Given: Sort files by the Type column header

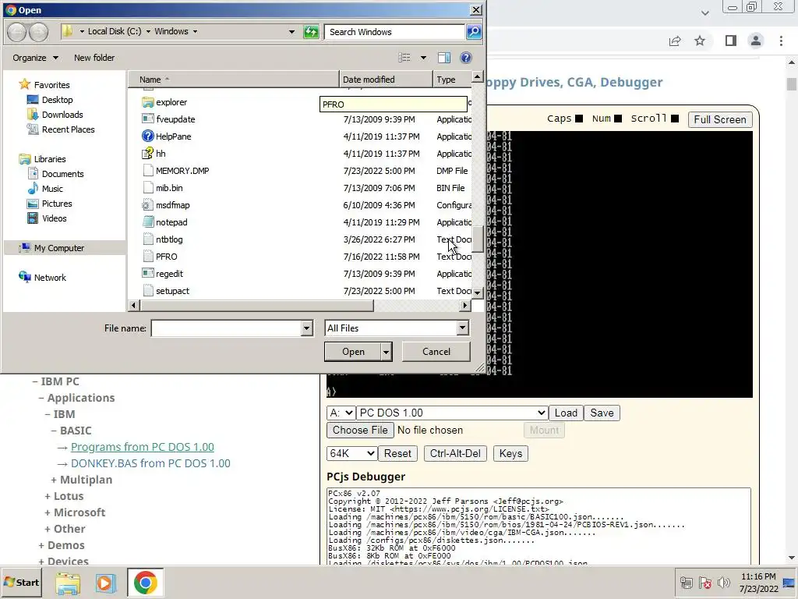Looking at the screenshot, I should [x=452, y=80].
